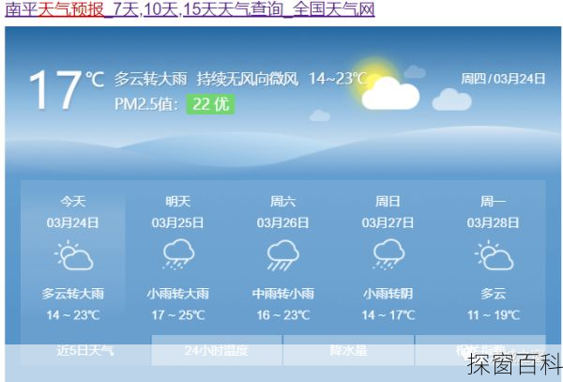Click the rain icon for 03月27日

click(388, 254)
